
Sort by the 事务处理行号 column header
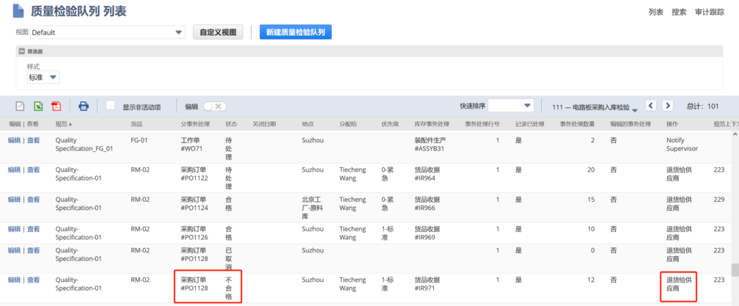[x=482, y=124]
